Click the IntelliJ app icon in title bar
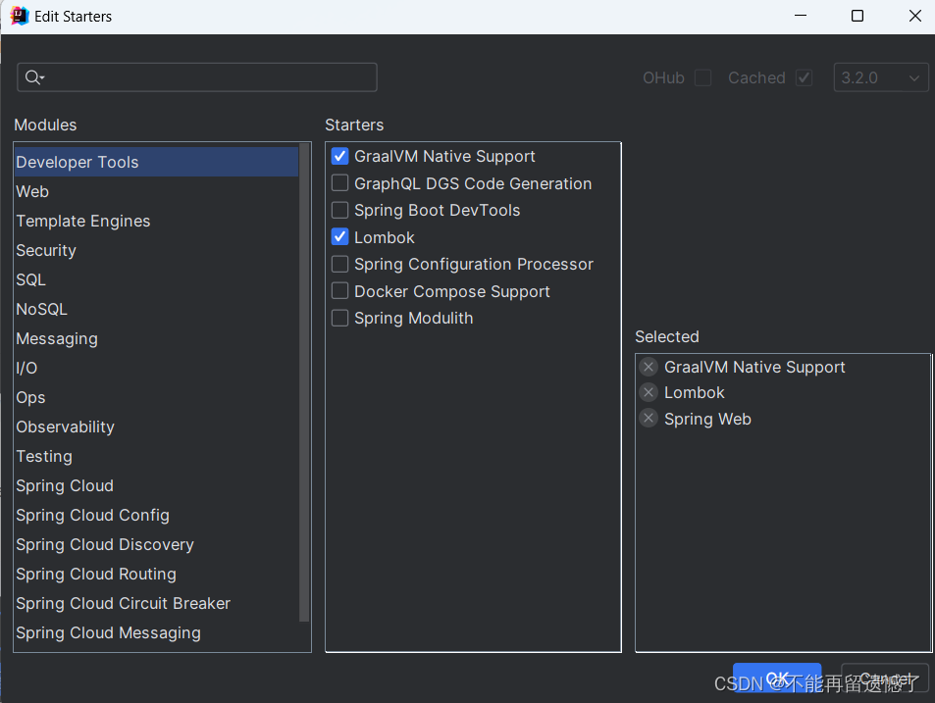This screenshot has width=935, height=703. pyautogui.click(x=20, y=16)
